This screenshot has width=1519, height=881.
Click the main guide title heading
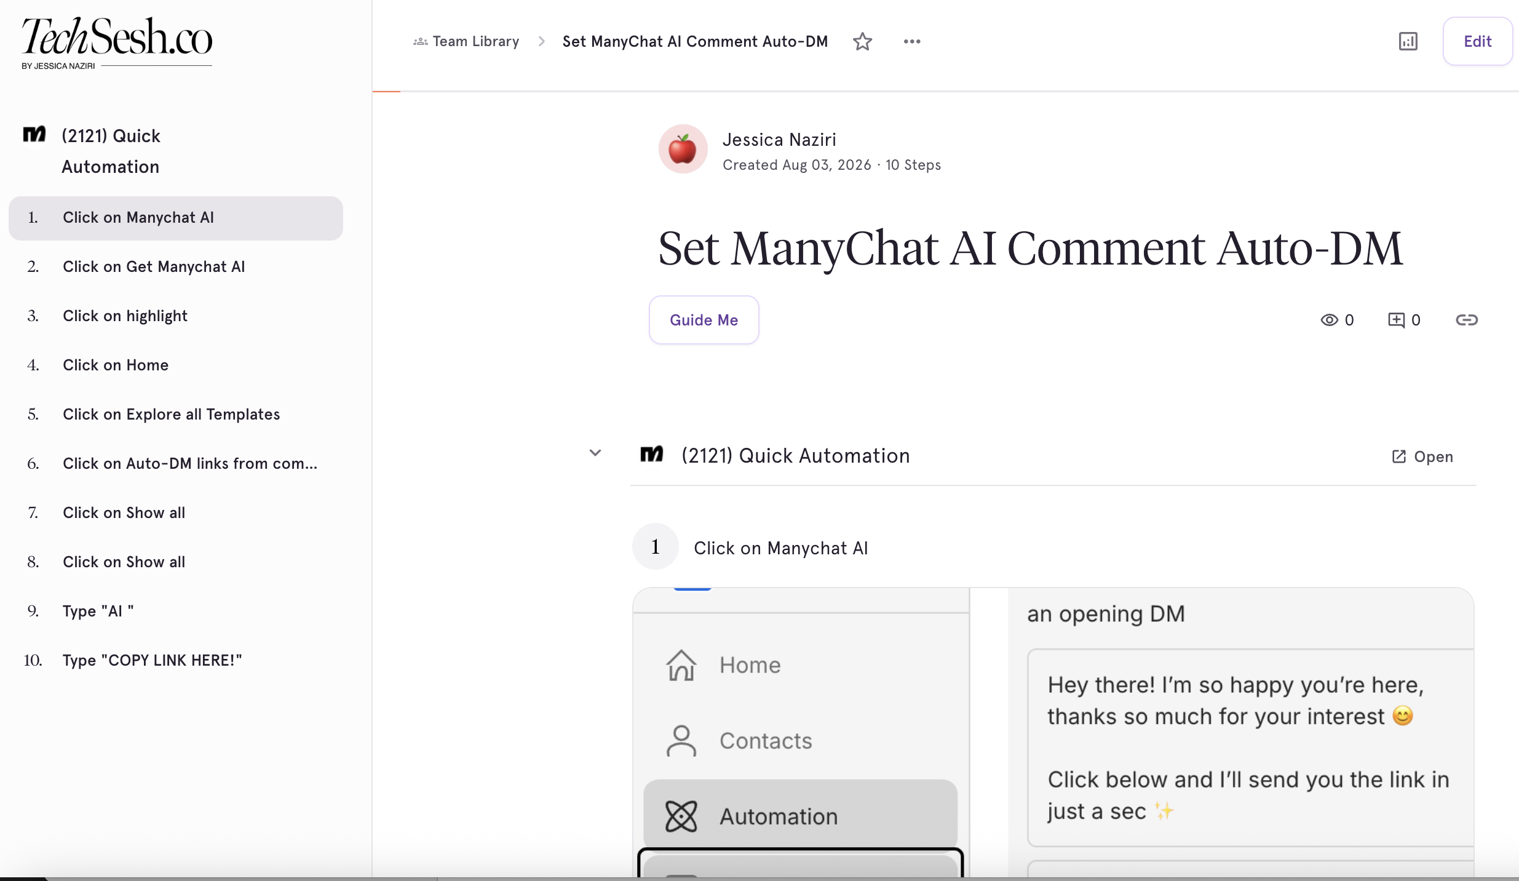(x=1030, y=248)
